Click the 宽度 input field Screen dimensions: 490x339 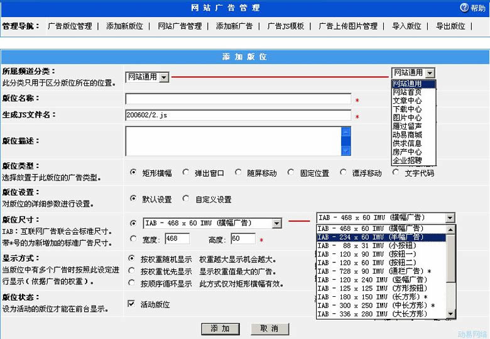pyautogui.click(x=177, y=239)
